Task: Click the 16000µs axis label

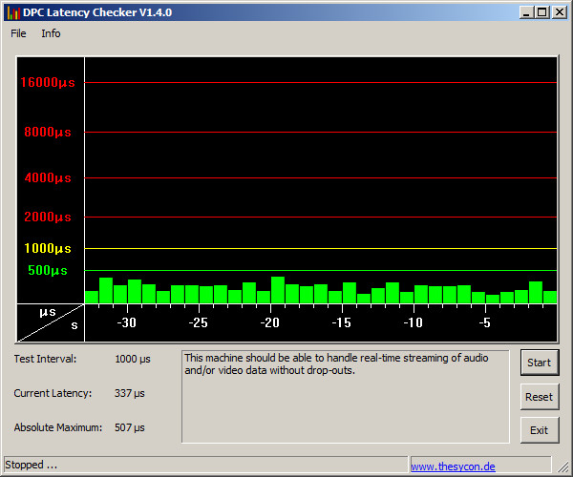Action: coord(48,82)
